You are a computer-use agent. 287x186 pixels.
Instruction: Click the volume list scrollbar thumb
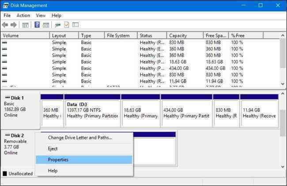pos(283,53)
